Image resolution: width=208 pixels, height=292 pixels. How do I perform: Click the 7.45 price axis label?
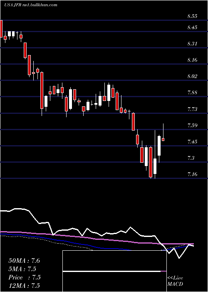coord(192,142)
